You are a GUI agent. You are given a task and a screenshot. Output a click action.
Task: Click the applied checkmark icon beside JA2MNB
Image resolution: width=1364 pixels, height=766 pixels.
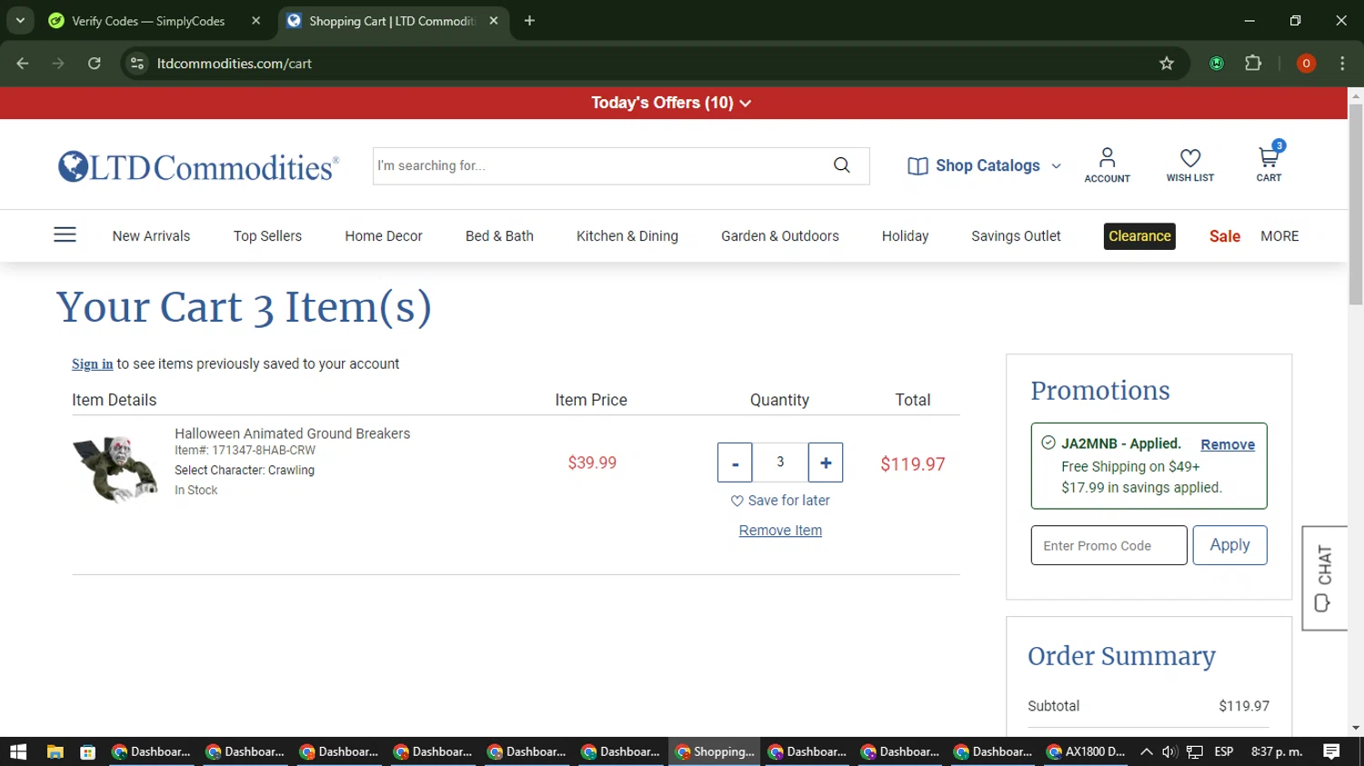tap(1048, 443)
